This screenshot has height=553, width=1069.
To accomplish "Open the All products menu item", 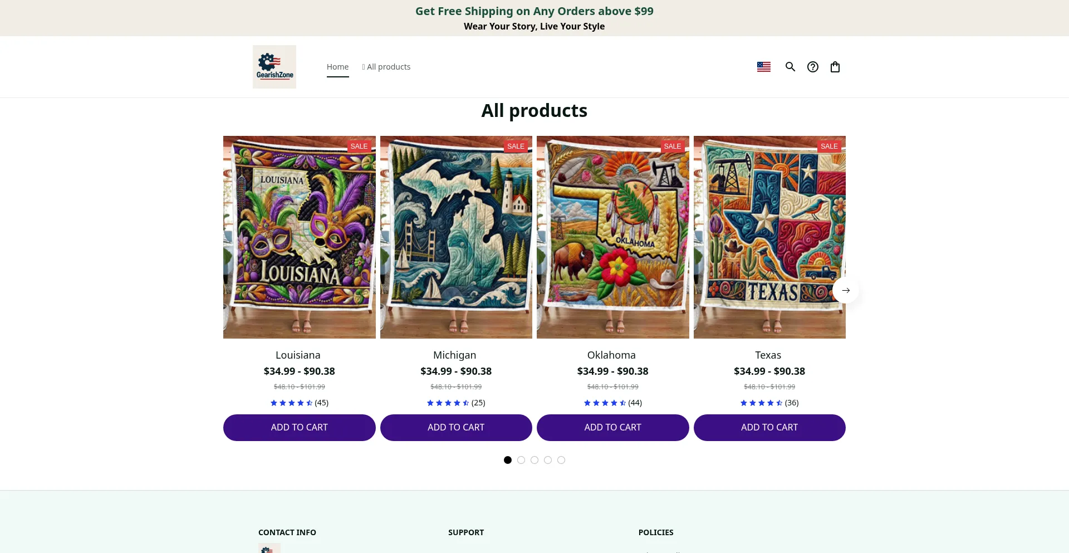I will click(388, 67).
